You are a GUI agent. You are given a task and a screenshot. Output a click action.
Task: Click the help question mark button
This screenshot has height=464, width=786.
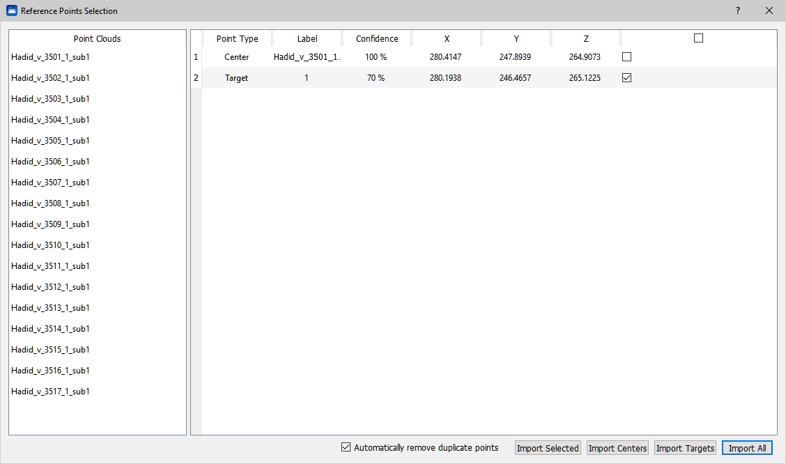coord(738,11)
